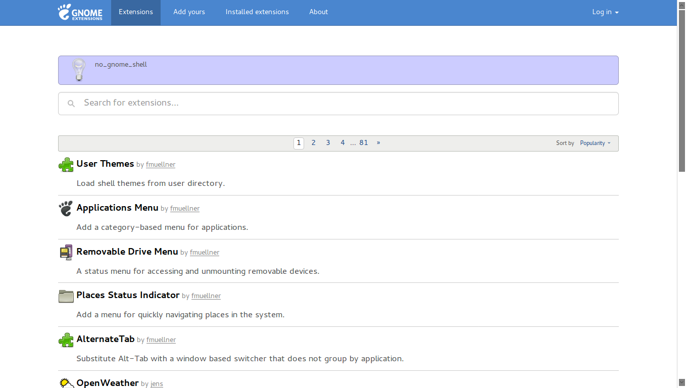
Task: Jump to last page 81
Action: (x=364, y=143)
